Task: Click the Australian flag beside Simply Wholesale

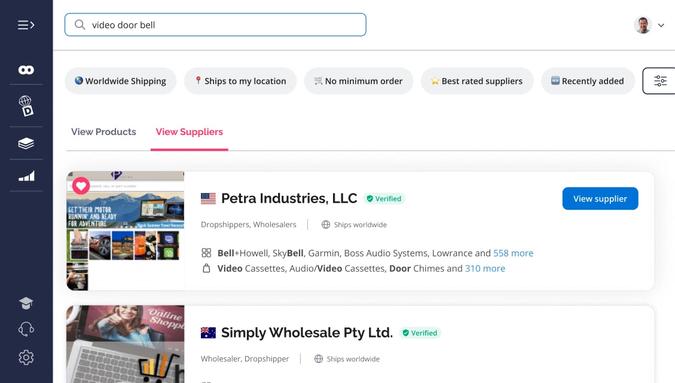Action: point(208,333)
